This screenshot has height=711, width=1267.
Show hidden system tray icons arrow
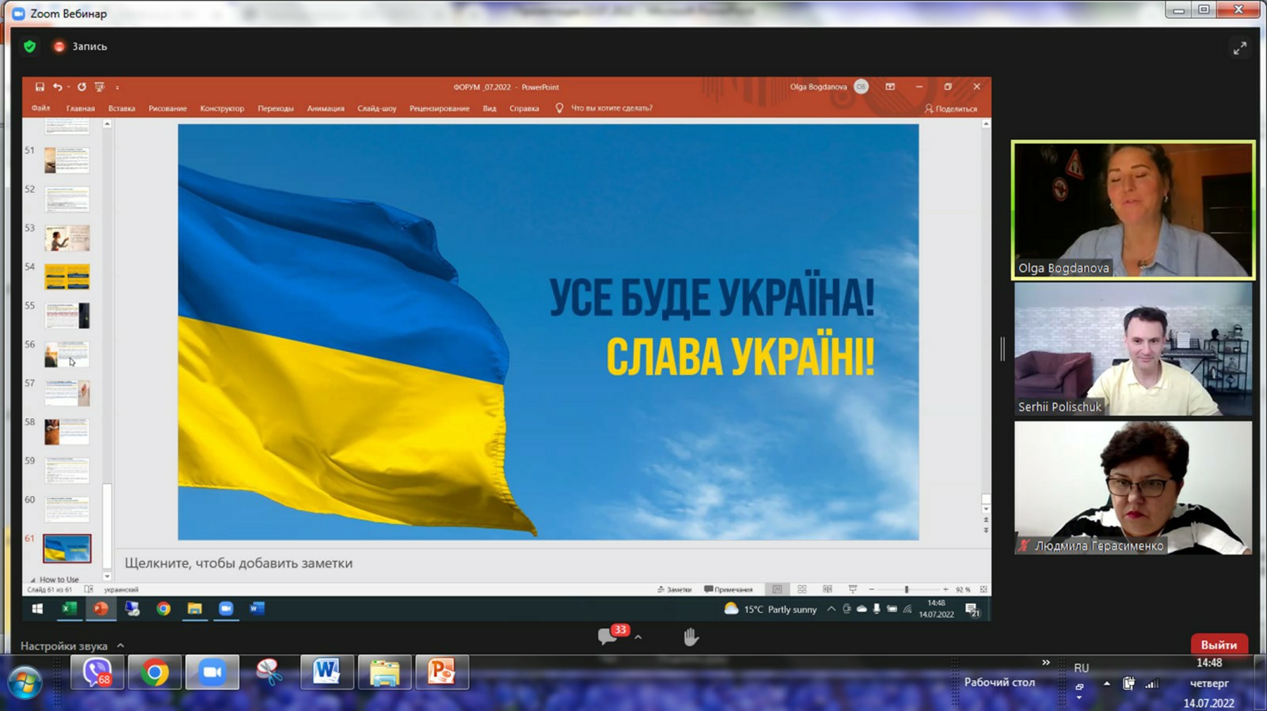tap(1106, 683)
